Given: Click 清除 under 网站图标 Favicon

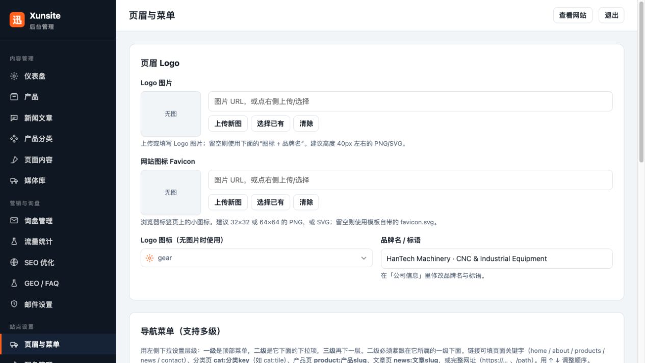Looking at the screenshot, I should tap(306, 202).
